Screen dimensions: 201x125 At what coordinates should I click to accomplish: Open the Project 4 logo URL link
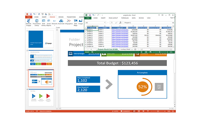(120, 35)
